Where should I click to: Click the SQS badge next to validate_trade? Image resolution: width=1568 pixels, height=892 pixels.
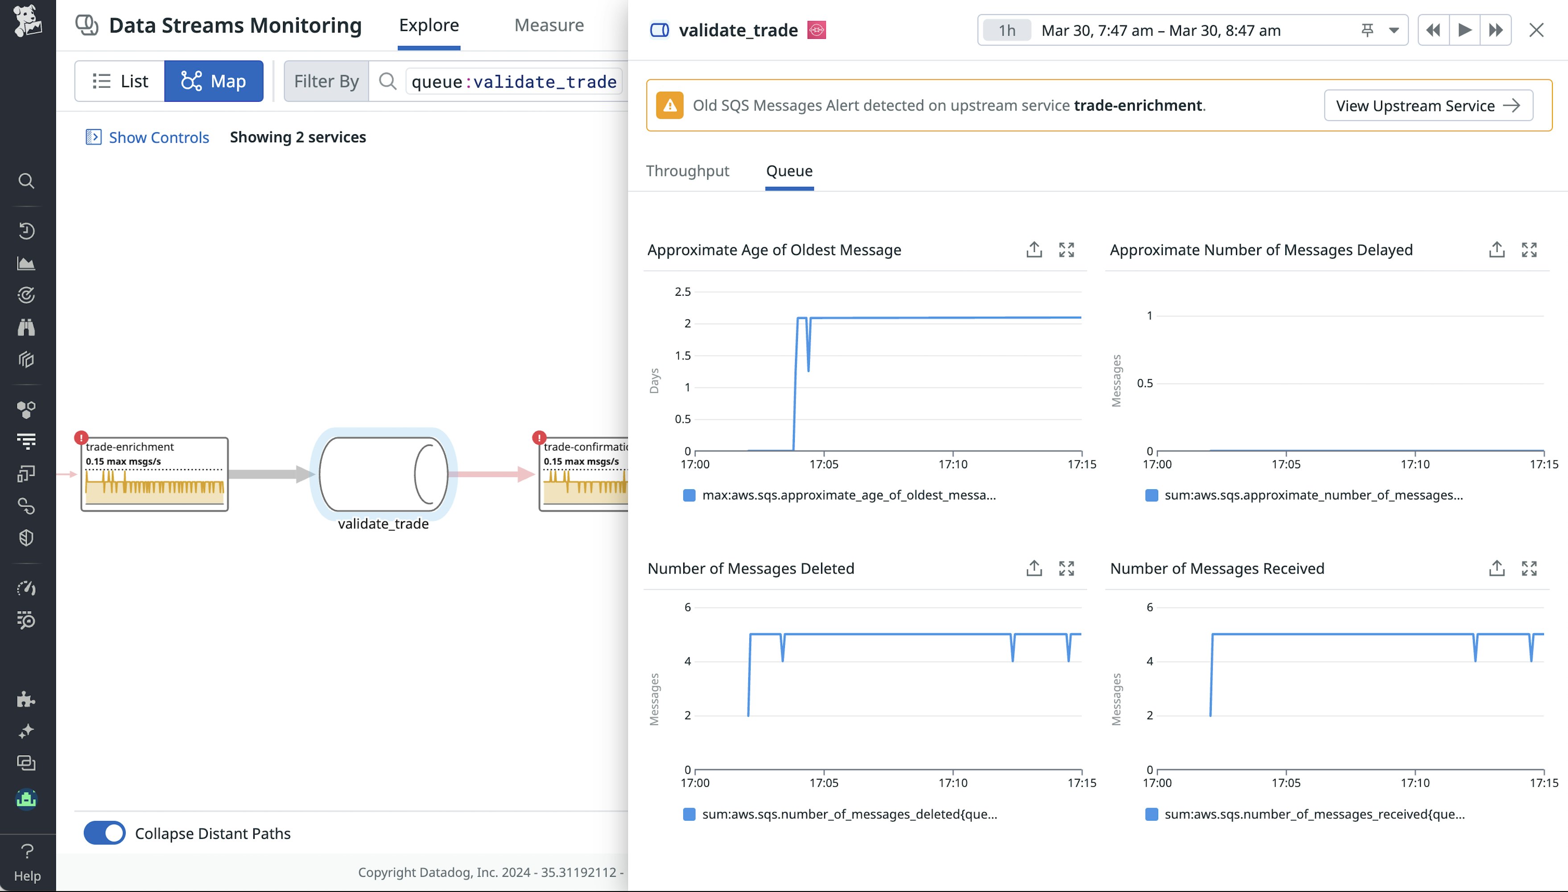818,29
